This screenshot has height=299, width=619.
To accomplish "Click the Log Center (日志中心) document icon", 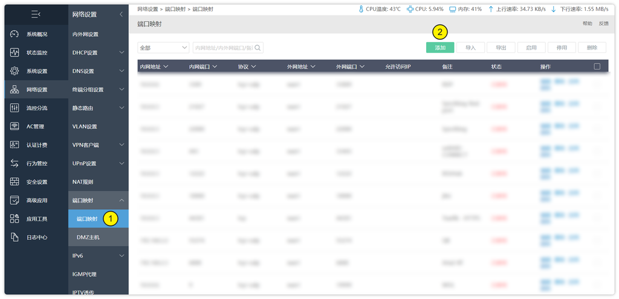I will [15, 238].
